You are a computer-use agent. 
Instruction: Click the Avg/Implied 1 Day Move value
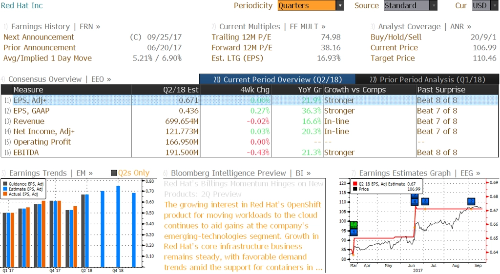click(157, 58)
